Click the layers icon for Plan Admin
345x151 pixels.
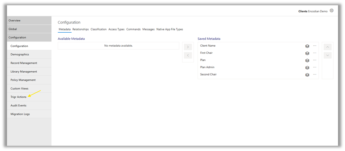coord(307,67)
